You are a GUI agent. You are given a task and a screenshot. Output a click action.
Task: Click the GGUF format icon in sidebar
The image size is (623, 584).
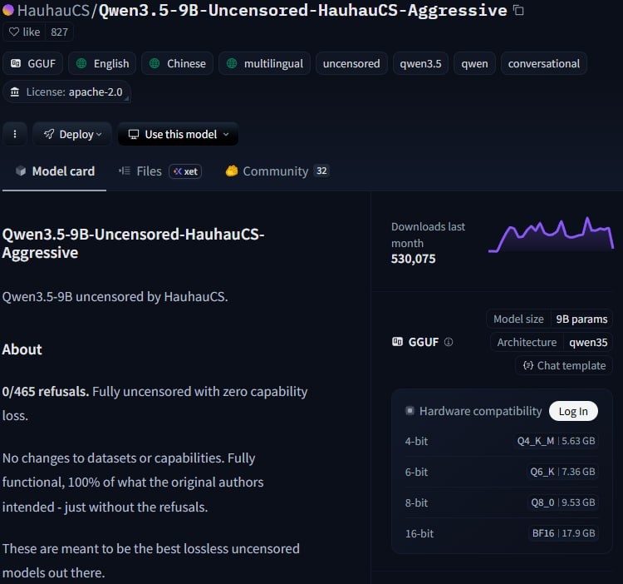tap(397, 342)
